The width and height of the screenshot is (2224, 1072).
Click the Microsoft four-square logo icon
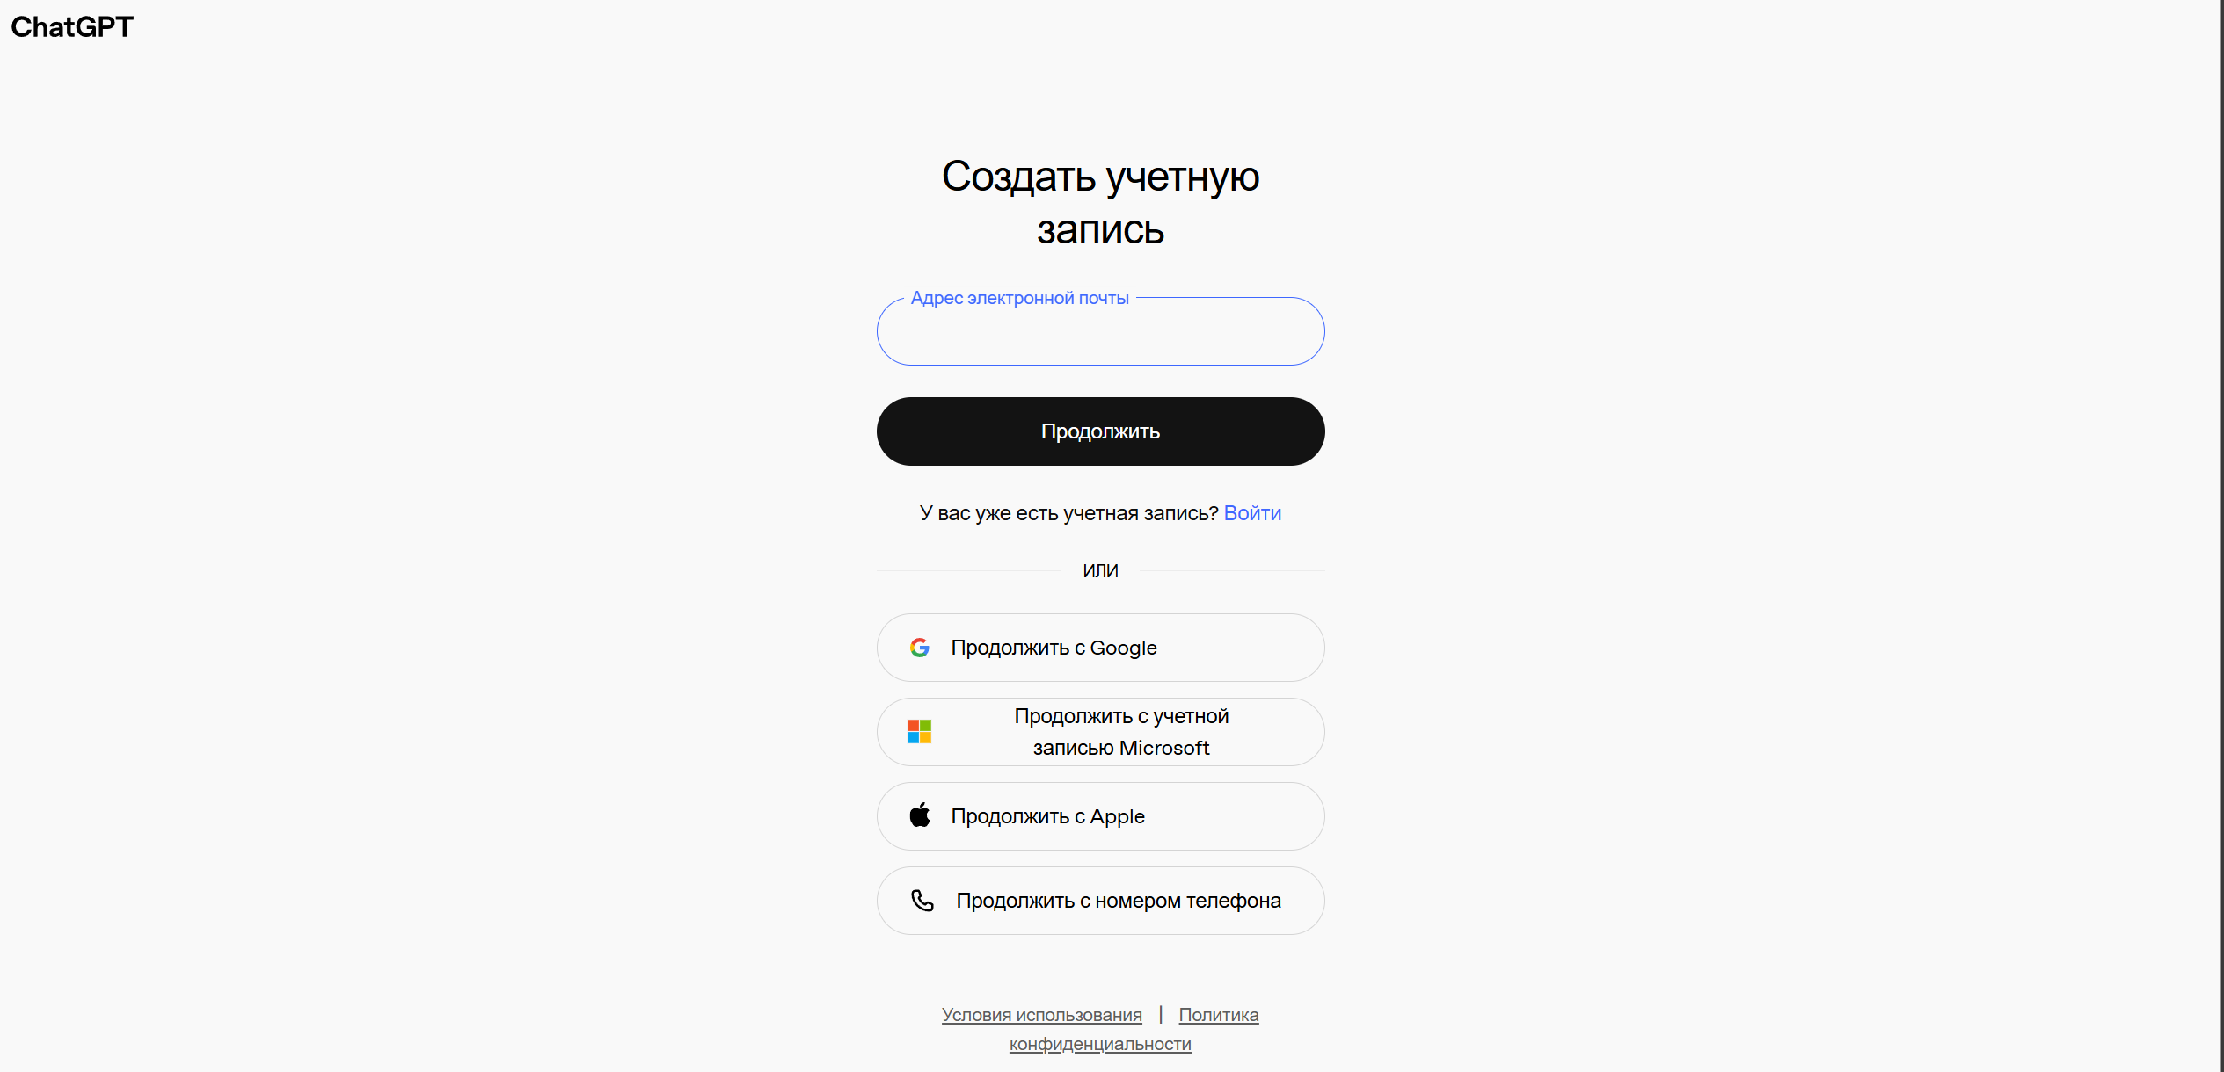[919, 732]
